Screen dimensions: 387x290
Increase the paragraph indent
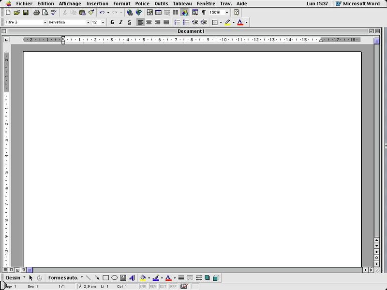click(204, 22)
